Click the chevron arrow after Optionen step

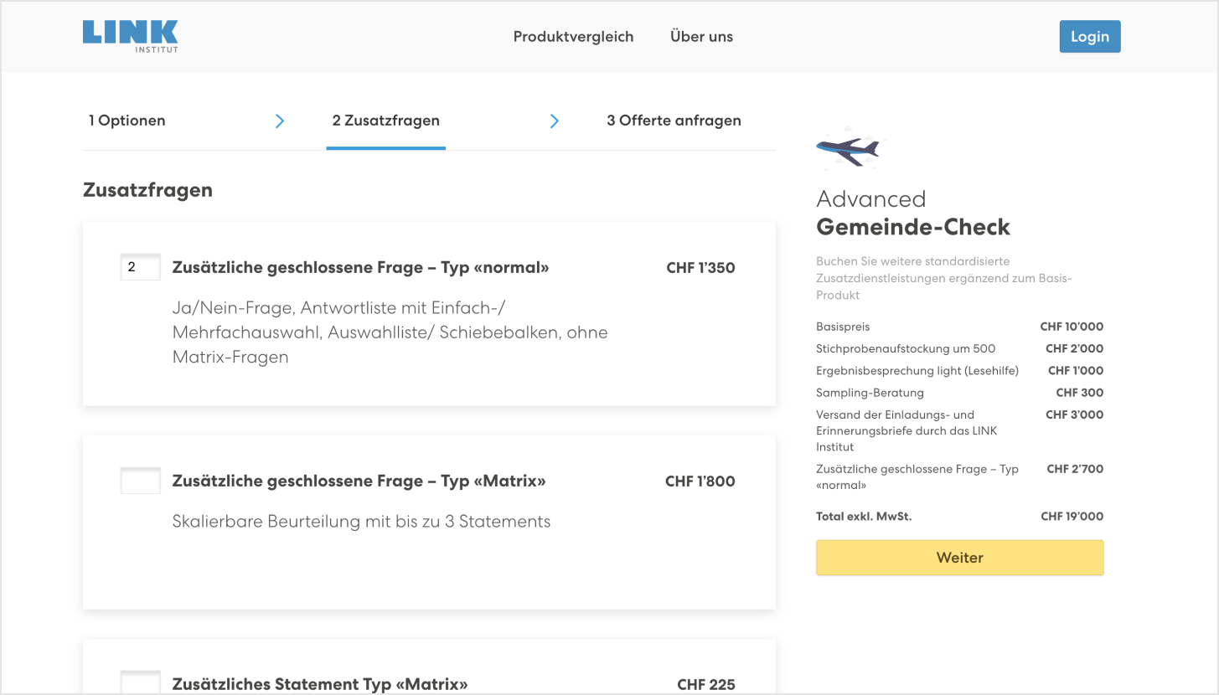[x=280, y=121]
